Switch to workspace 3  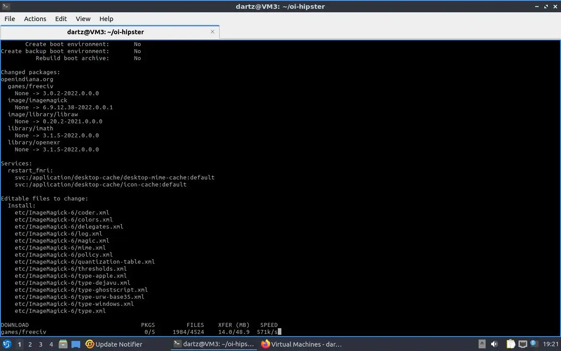40,344
